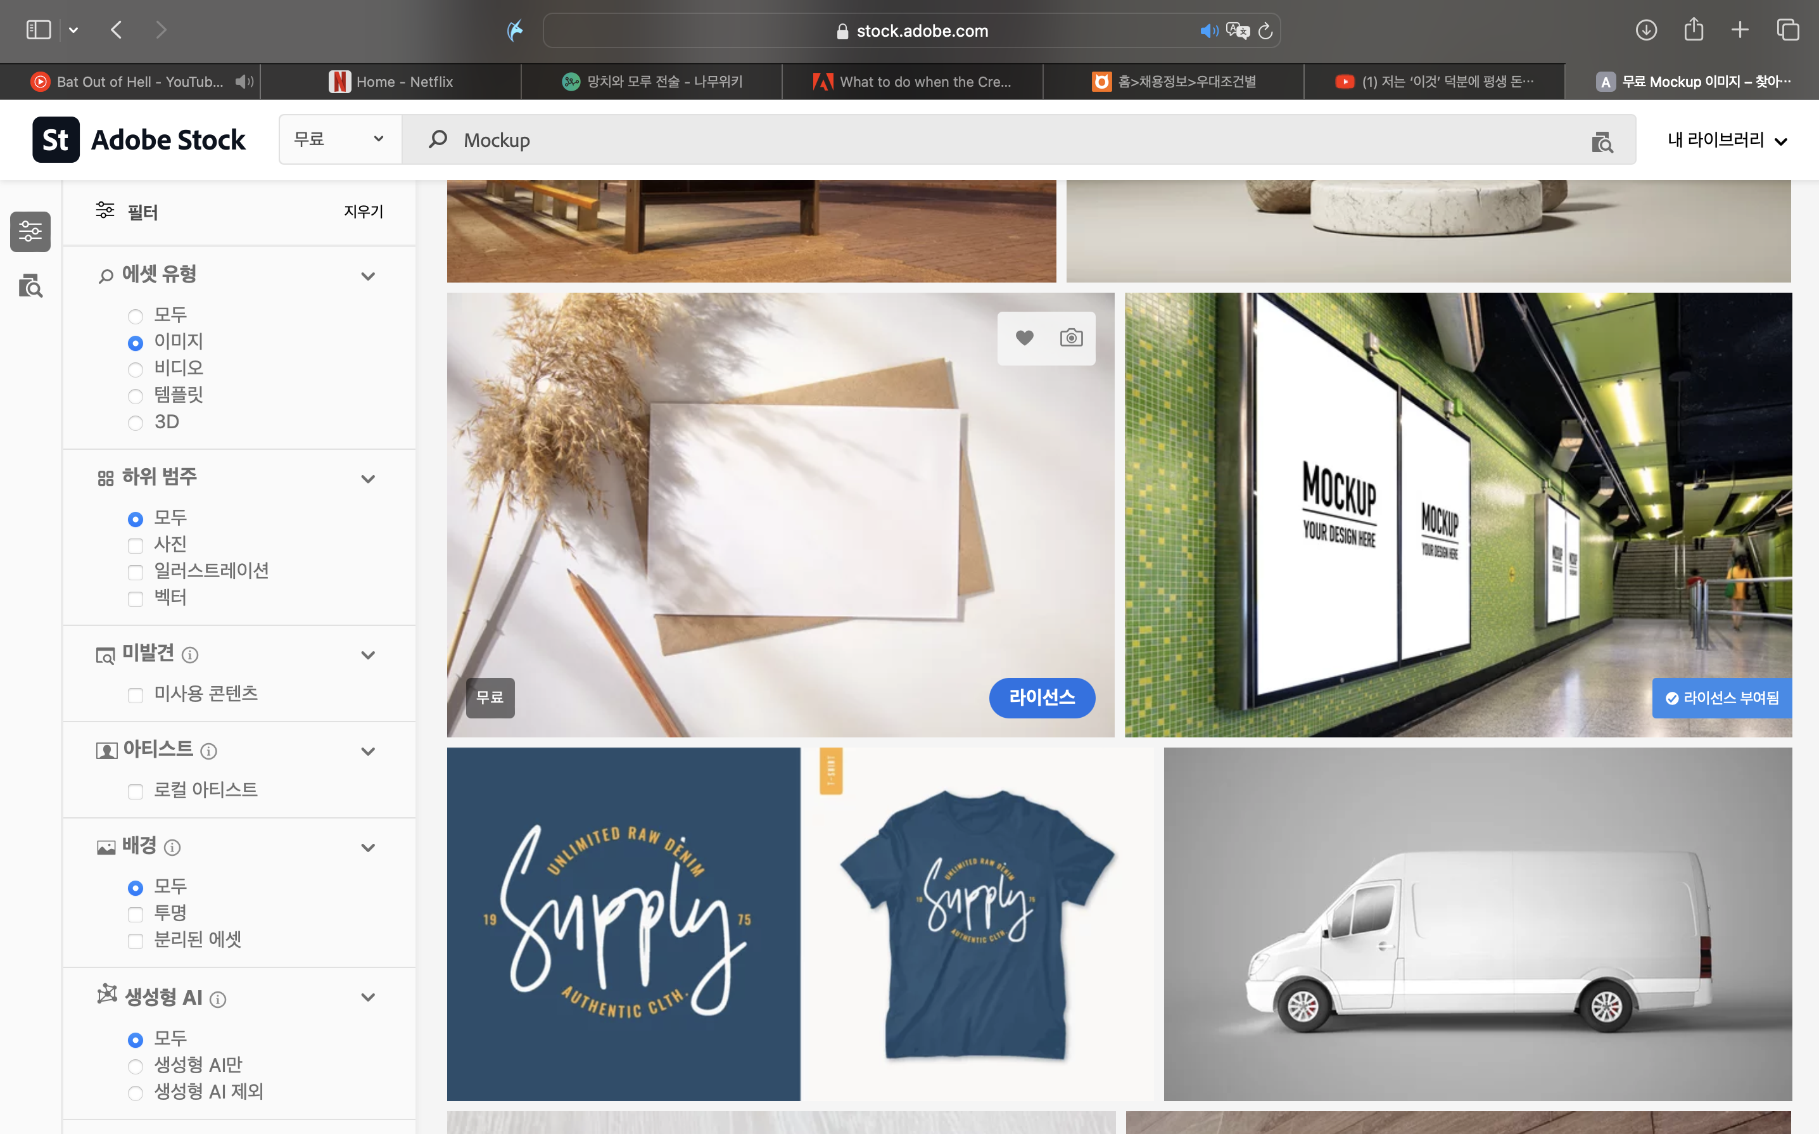Viewport: 1819px width, 1134px height.
Task: Enable the 투명 background checkbox
Action: coord(136,914)
